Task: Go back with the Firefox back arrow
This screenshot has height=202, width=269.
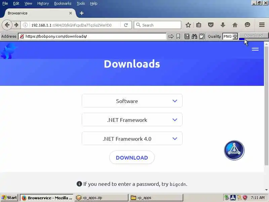Action: [7, 25]
